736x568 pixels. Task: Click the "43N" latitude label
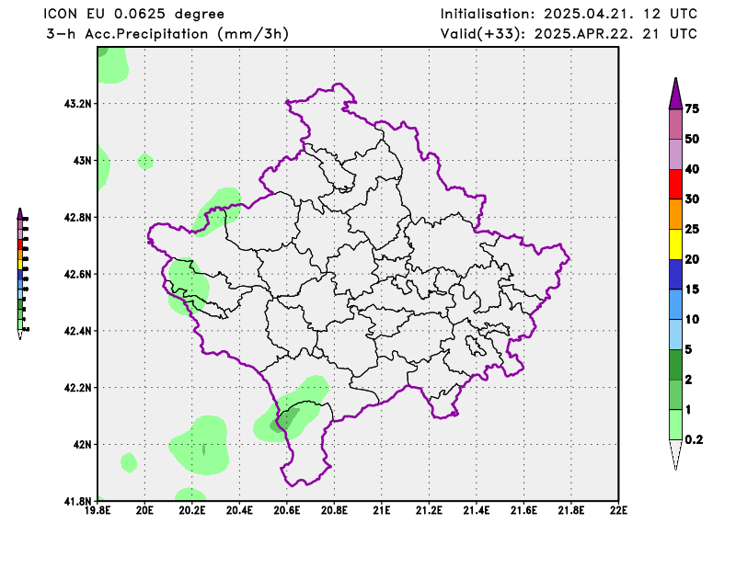click(83, 161)
